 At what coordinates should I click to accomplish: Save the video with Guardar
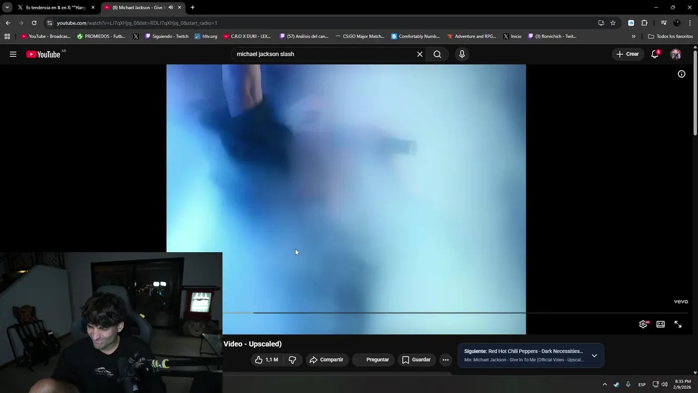point(417,360)
